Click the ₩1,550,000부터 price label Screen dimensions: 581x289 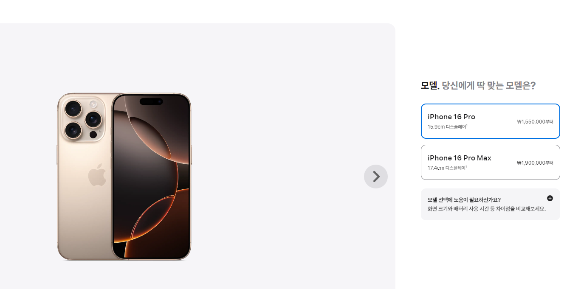[535, 122]
